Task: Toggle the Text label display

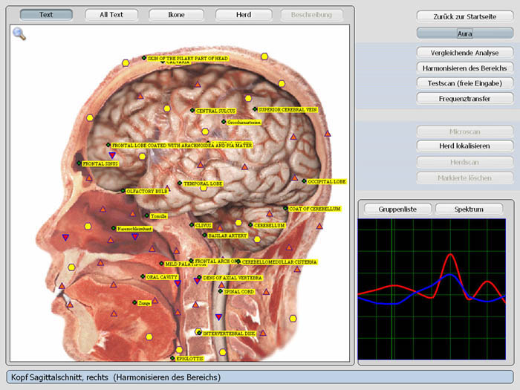Action: (46, 15)
